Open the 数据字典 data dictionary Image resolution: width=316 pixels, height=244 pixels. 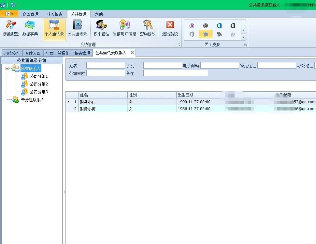30,28
